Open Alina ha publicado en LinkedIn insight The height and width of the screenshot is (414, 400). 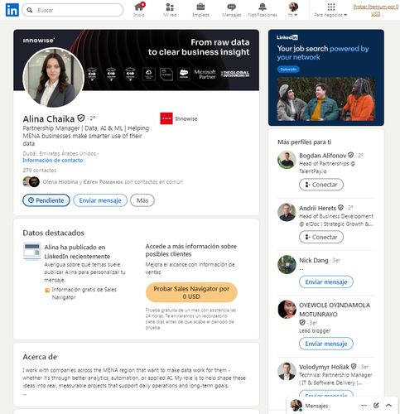tap(77, 252)
